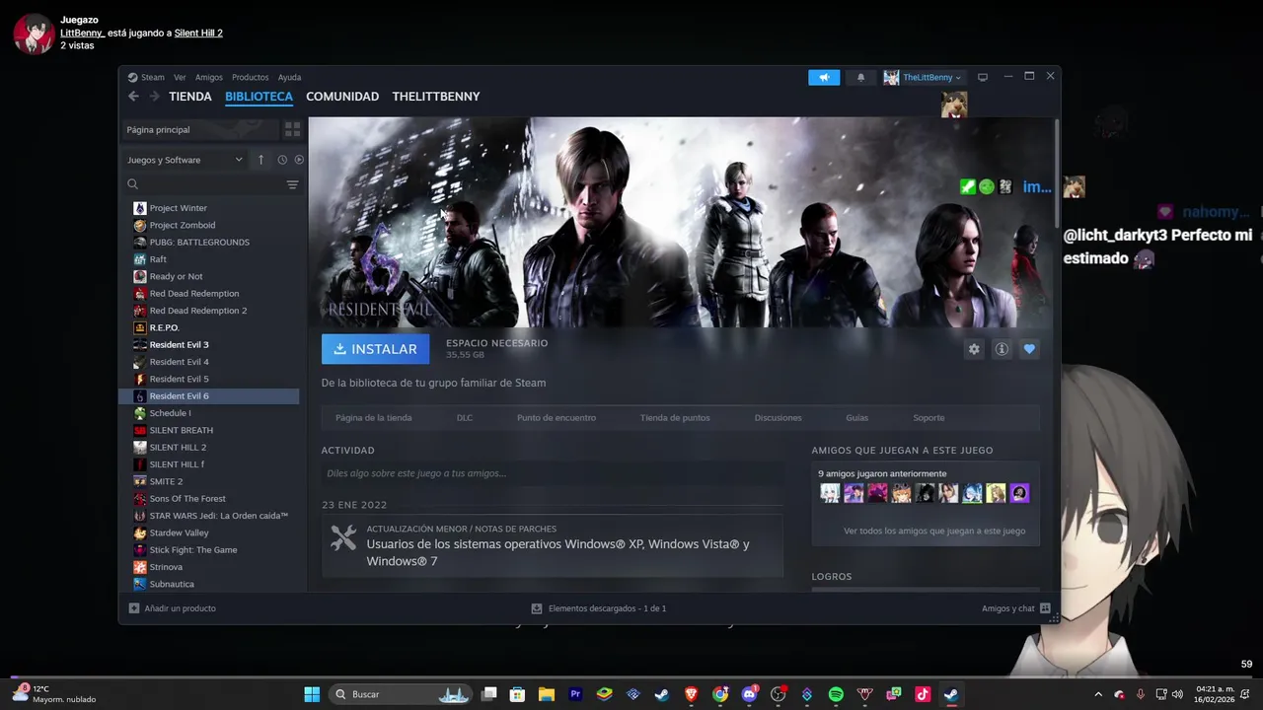Open the Guías link
This screenshot has height=710, width=1263.
click(x=856, y=418)
